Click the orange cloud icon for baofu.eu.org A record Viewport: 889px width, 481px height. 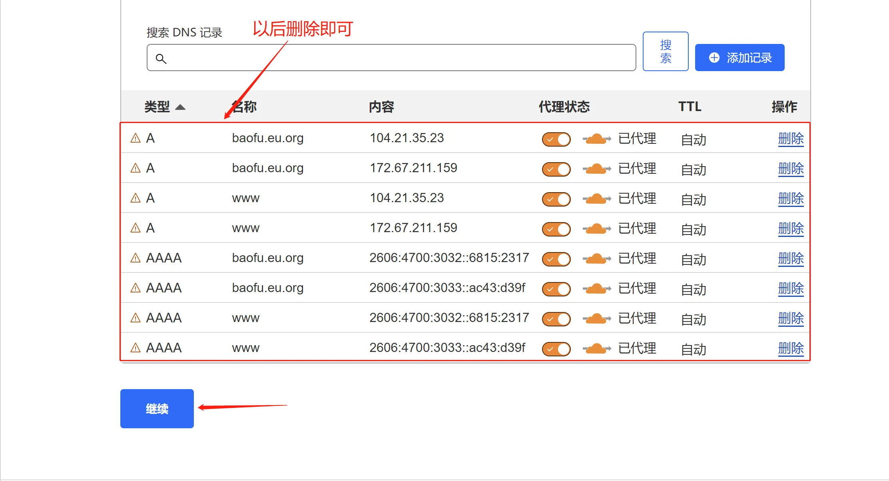point(596,139)
